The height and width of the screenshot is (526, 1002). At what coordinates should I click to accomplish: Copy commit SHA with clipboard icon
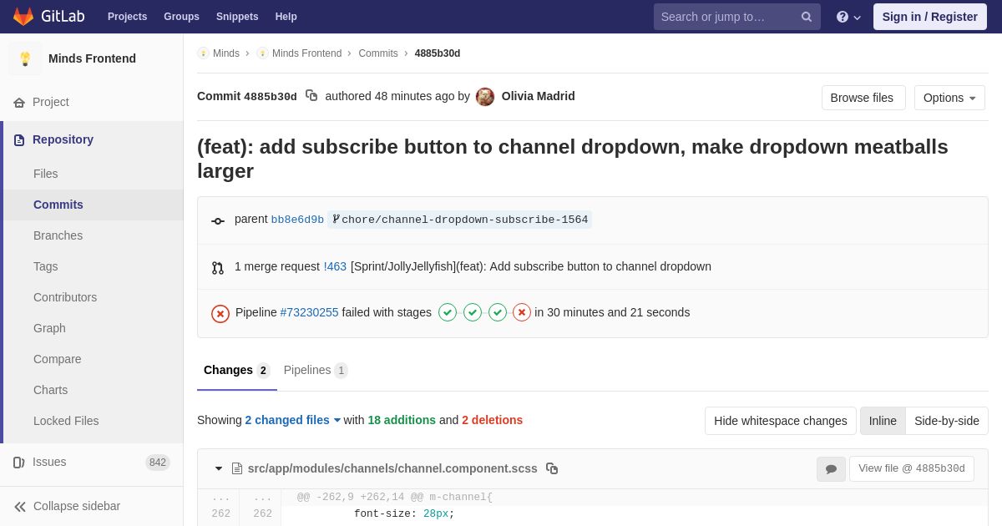[311, 96]
